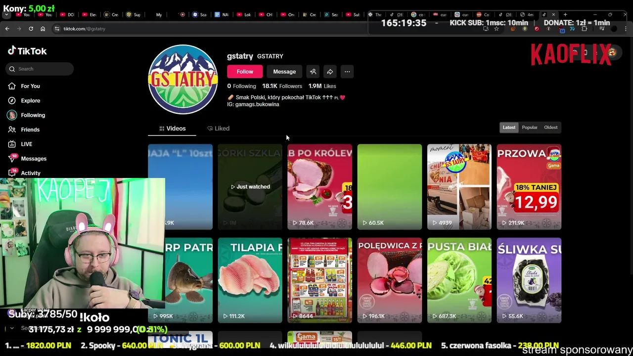Sort videos by Popular

(x=529, y=128)
